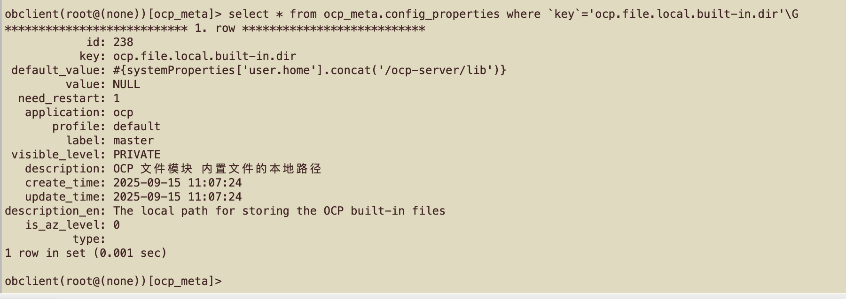
Task: Click the visible_level value PRIVATE
Action: tap(137, 155)
